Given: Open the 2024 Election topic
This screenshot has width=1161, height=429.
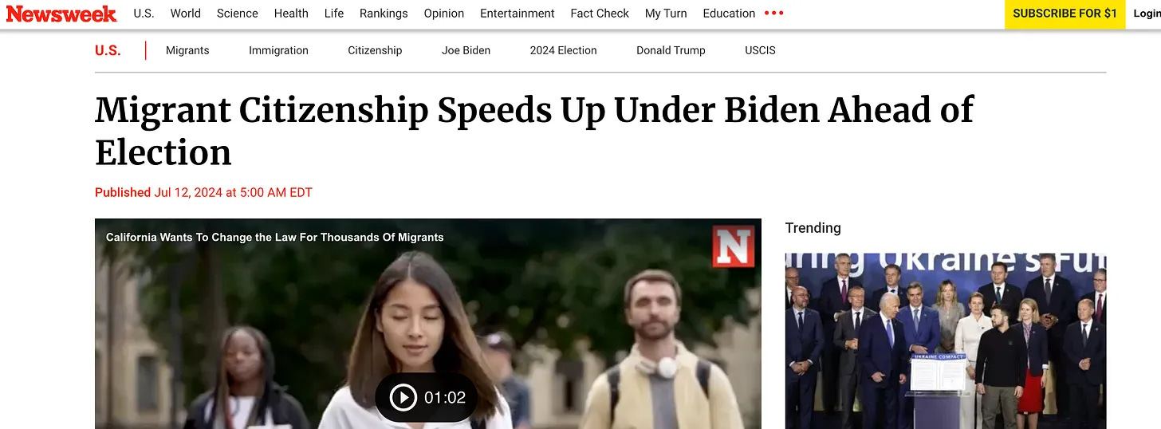Looking at the screenshot, I should (x=563, y=50).
